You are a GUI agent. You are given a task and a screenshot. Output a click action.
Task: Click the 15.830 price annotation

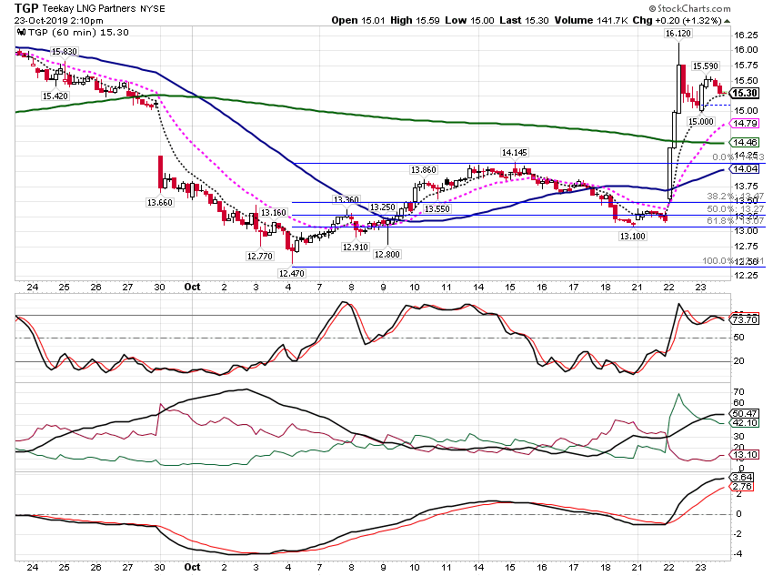coord(64,52)
